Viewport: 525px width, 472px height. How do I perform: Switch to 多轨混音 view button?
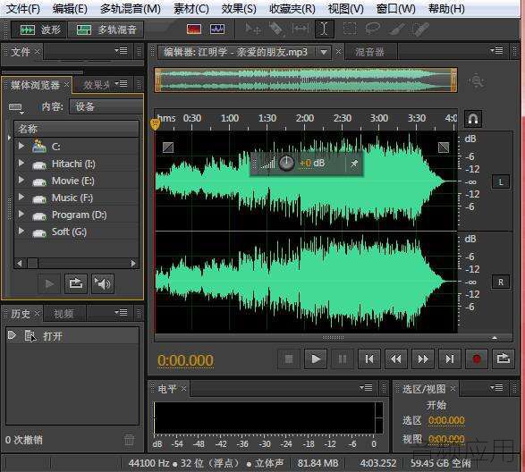click(106, 29)
